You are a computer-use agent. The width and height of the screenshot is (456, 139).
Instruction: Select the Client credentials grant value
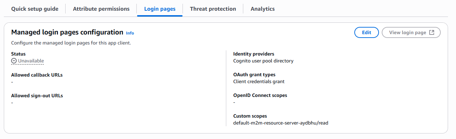pyautogui.click(x=259, y=81)
